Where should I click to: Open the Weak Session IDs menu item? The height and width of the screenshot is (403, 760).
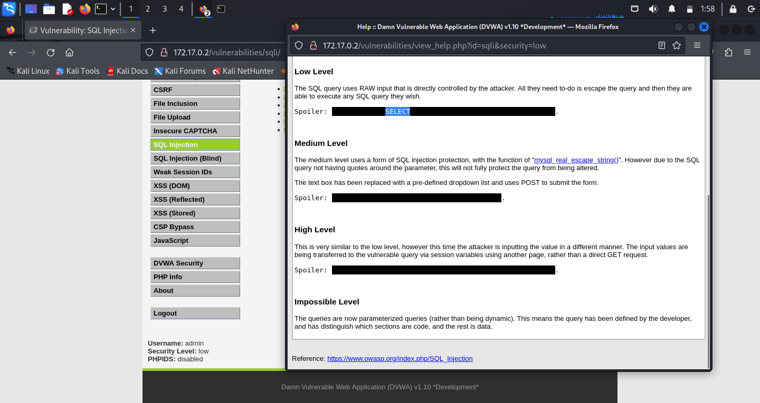(195, 172)
